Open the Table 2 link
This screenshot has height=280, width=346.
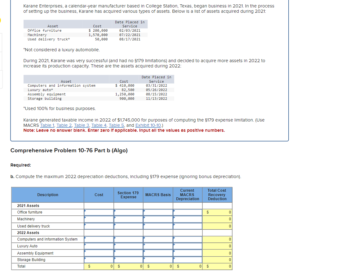click(x=64, y=125)
